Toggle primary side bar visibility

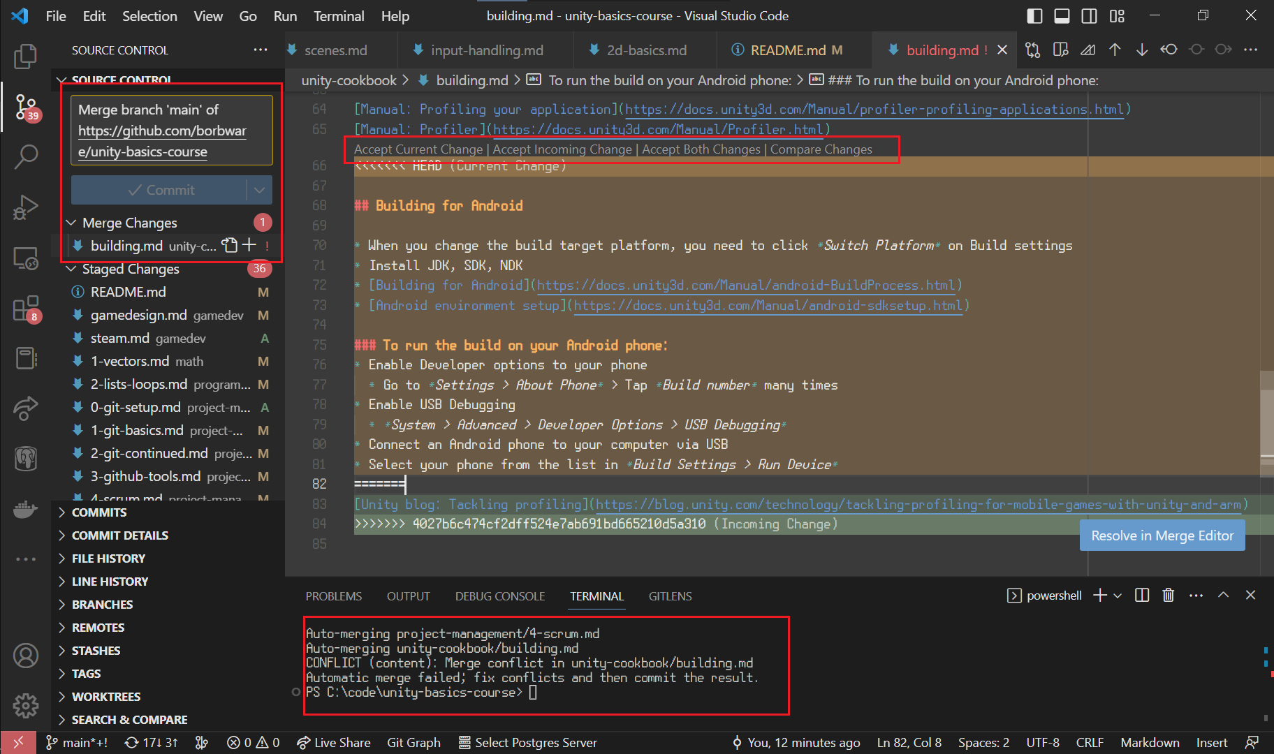[x=1034, y=16]
